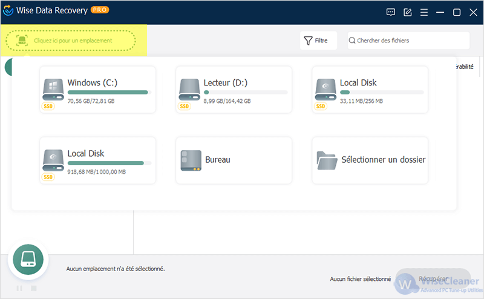Click the Windows (C:) drive icon
Image resolution: width=484 pixels, height=299 pixels.
53,90
